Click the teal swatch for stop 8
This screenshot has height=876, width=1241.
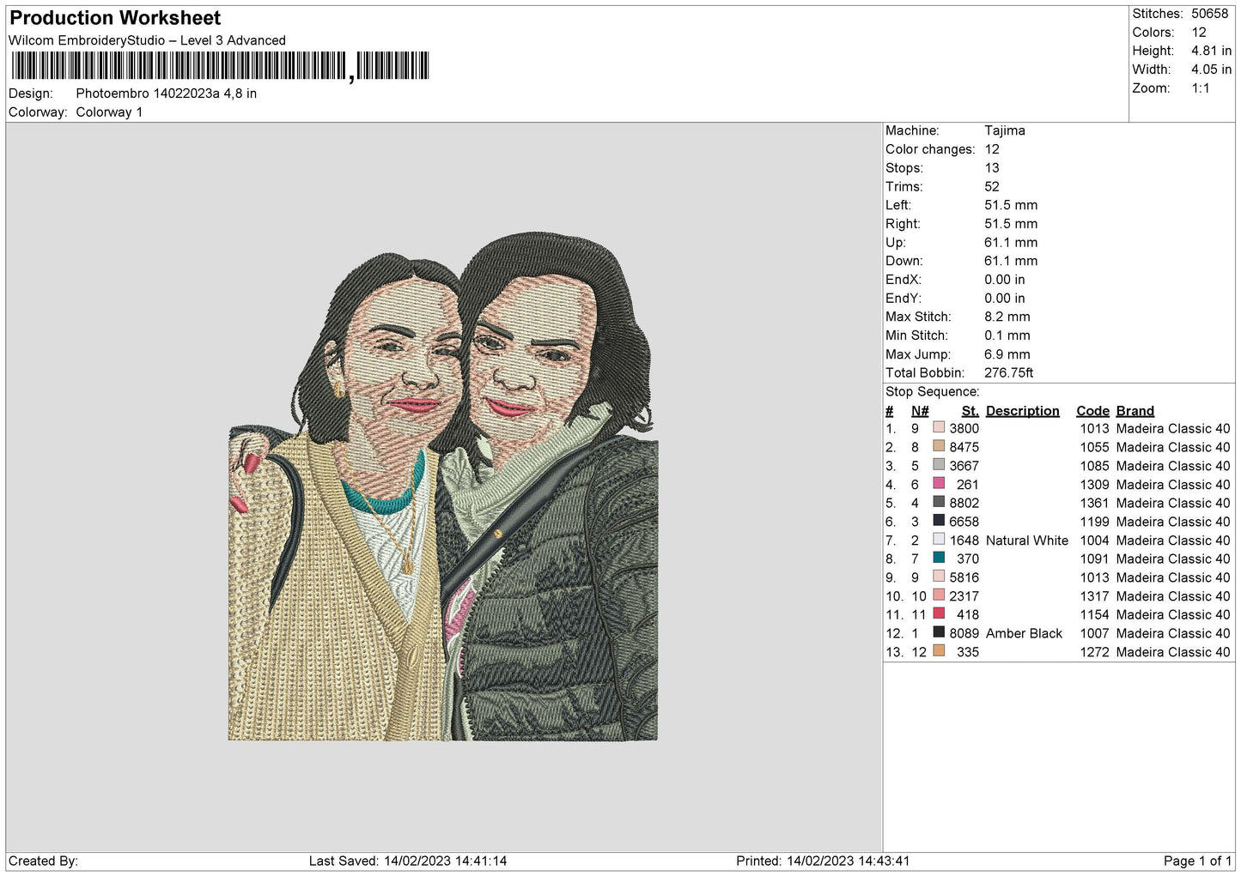(x=939, y=558)
